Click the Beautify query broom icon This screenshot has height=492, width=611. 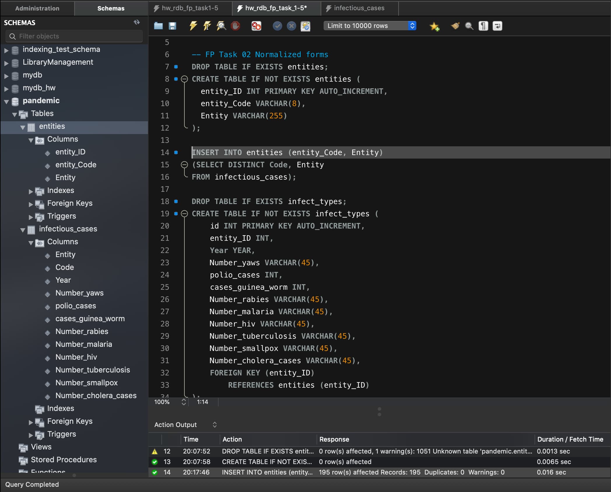pyautogui.click(x=455, y=26)
